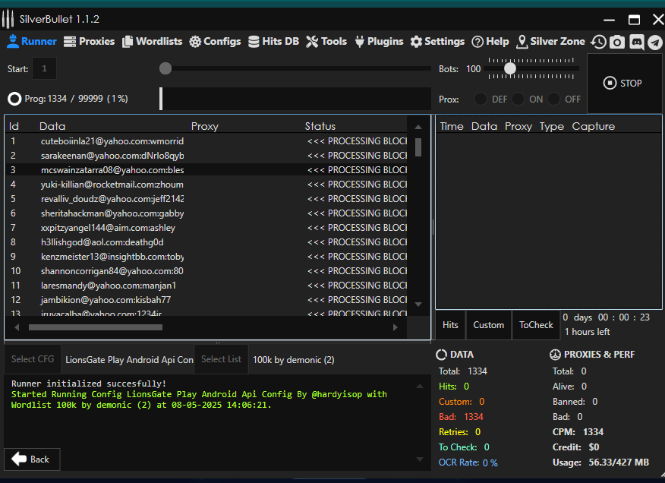Switch to the ToCheck results tab
This screenshot has height=483, width=665.
(536, 325)
